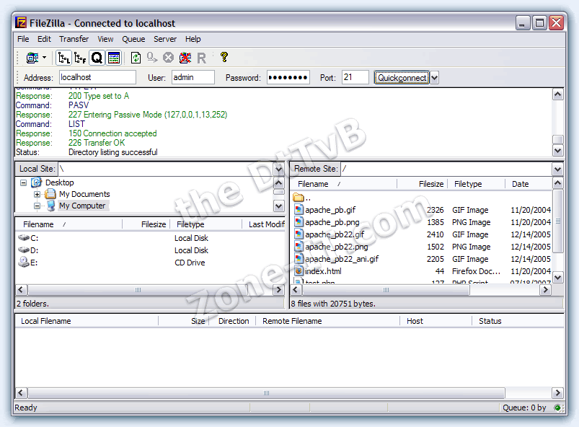Open Help with question mark icon
Viewport: 579px width, 427px height.
[x=224, y=57]
